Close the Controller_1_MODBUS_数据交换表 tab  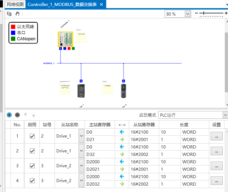[102, 5]
